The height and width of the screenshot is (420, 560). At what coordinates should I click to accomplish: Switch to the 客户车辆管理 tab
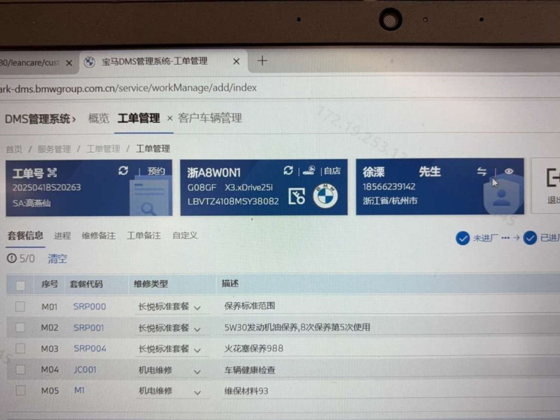point(210,118)
